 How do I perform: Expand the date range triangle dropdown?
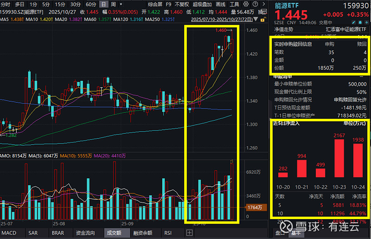(x=256, y=19)
